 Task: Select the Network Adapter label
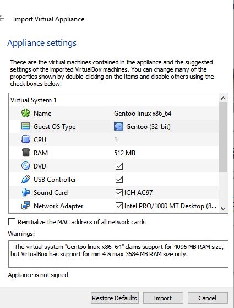58,206
